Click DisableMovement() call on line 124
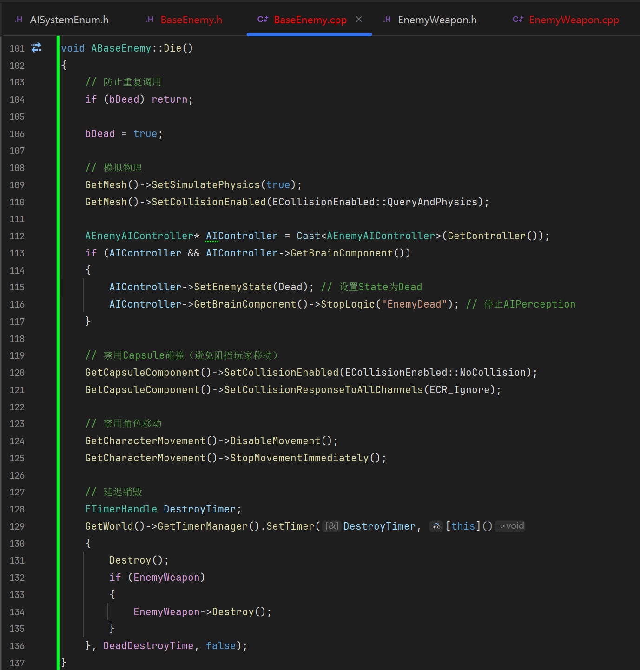Screen dimensions: 640x670 coord(281,441)
